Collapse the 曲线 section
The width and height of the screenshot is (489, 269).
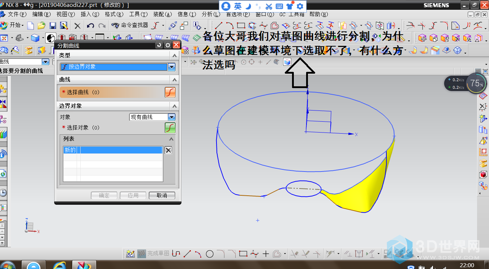pos(175,79)
